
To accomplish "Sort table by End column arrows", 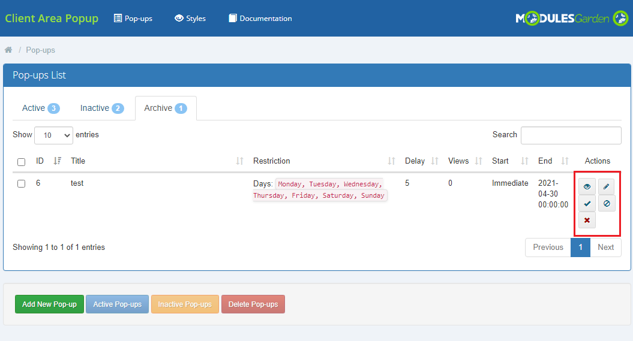I will [565, 161].
